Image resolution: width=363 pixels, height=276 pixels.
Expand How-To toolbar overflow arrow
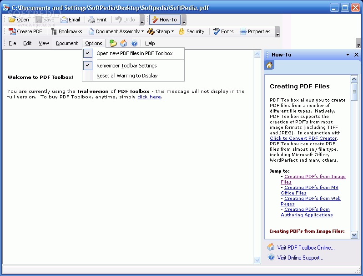point(184,20)
